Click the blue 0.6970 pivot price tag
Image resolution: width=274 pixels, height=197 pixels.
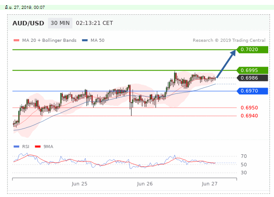point(252,91)
